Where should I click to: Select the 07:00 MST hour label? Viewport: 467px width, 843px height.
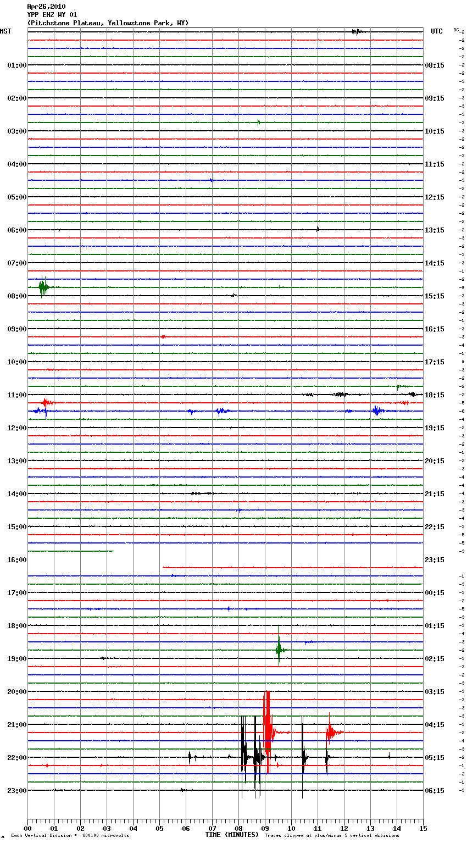click(x=17, y=263)
